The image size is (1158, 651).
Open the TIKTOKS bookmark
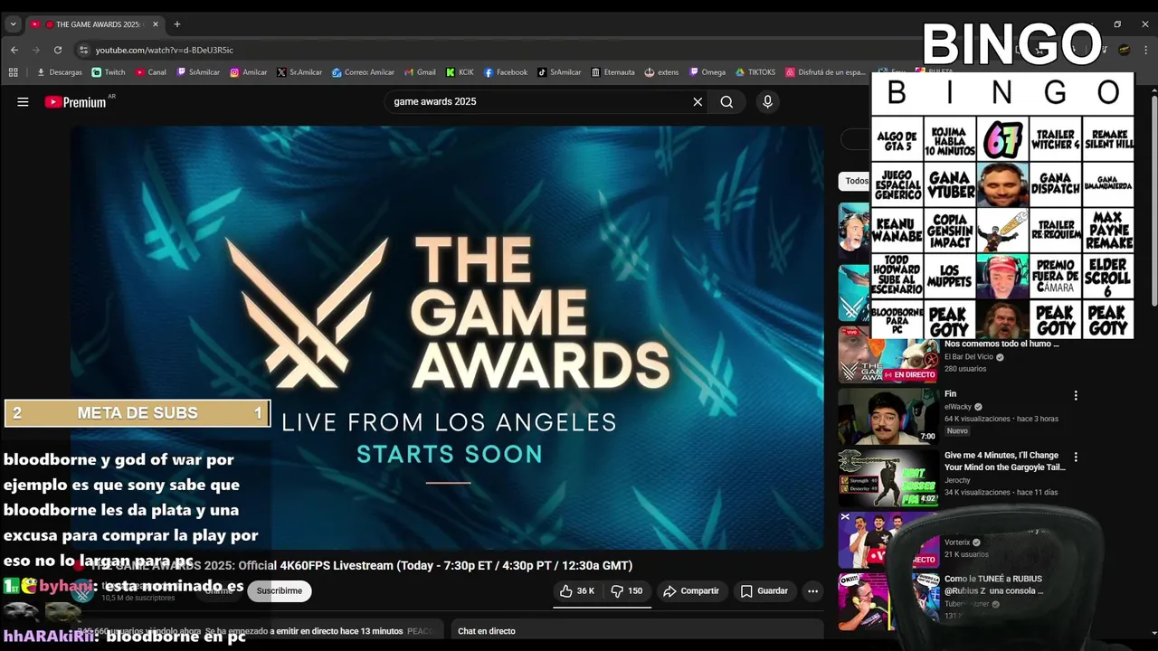(x=755, y=72)
